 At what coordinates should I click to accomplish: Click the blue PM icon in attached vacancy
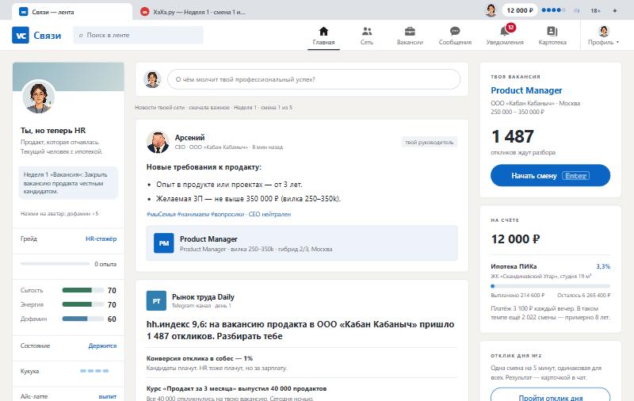(164, 243)
